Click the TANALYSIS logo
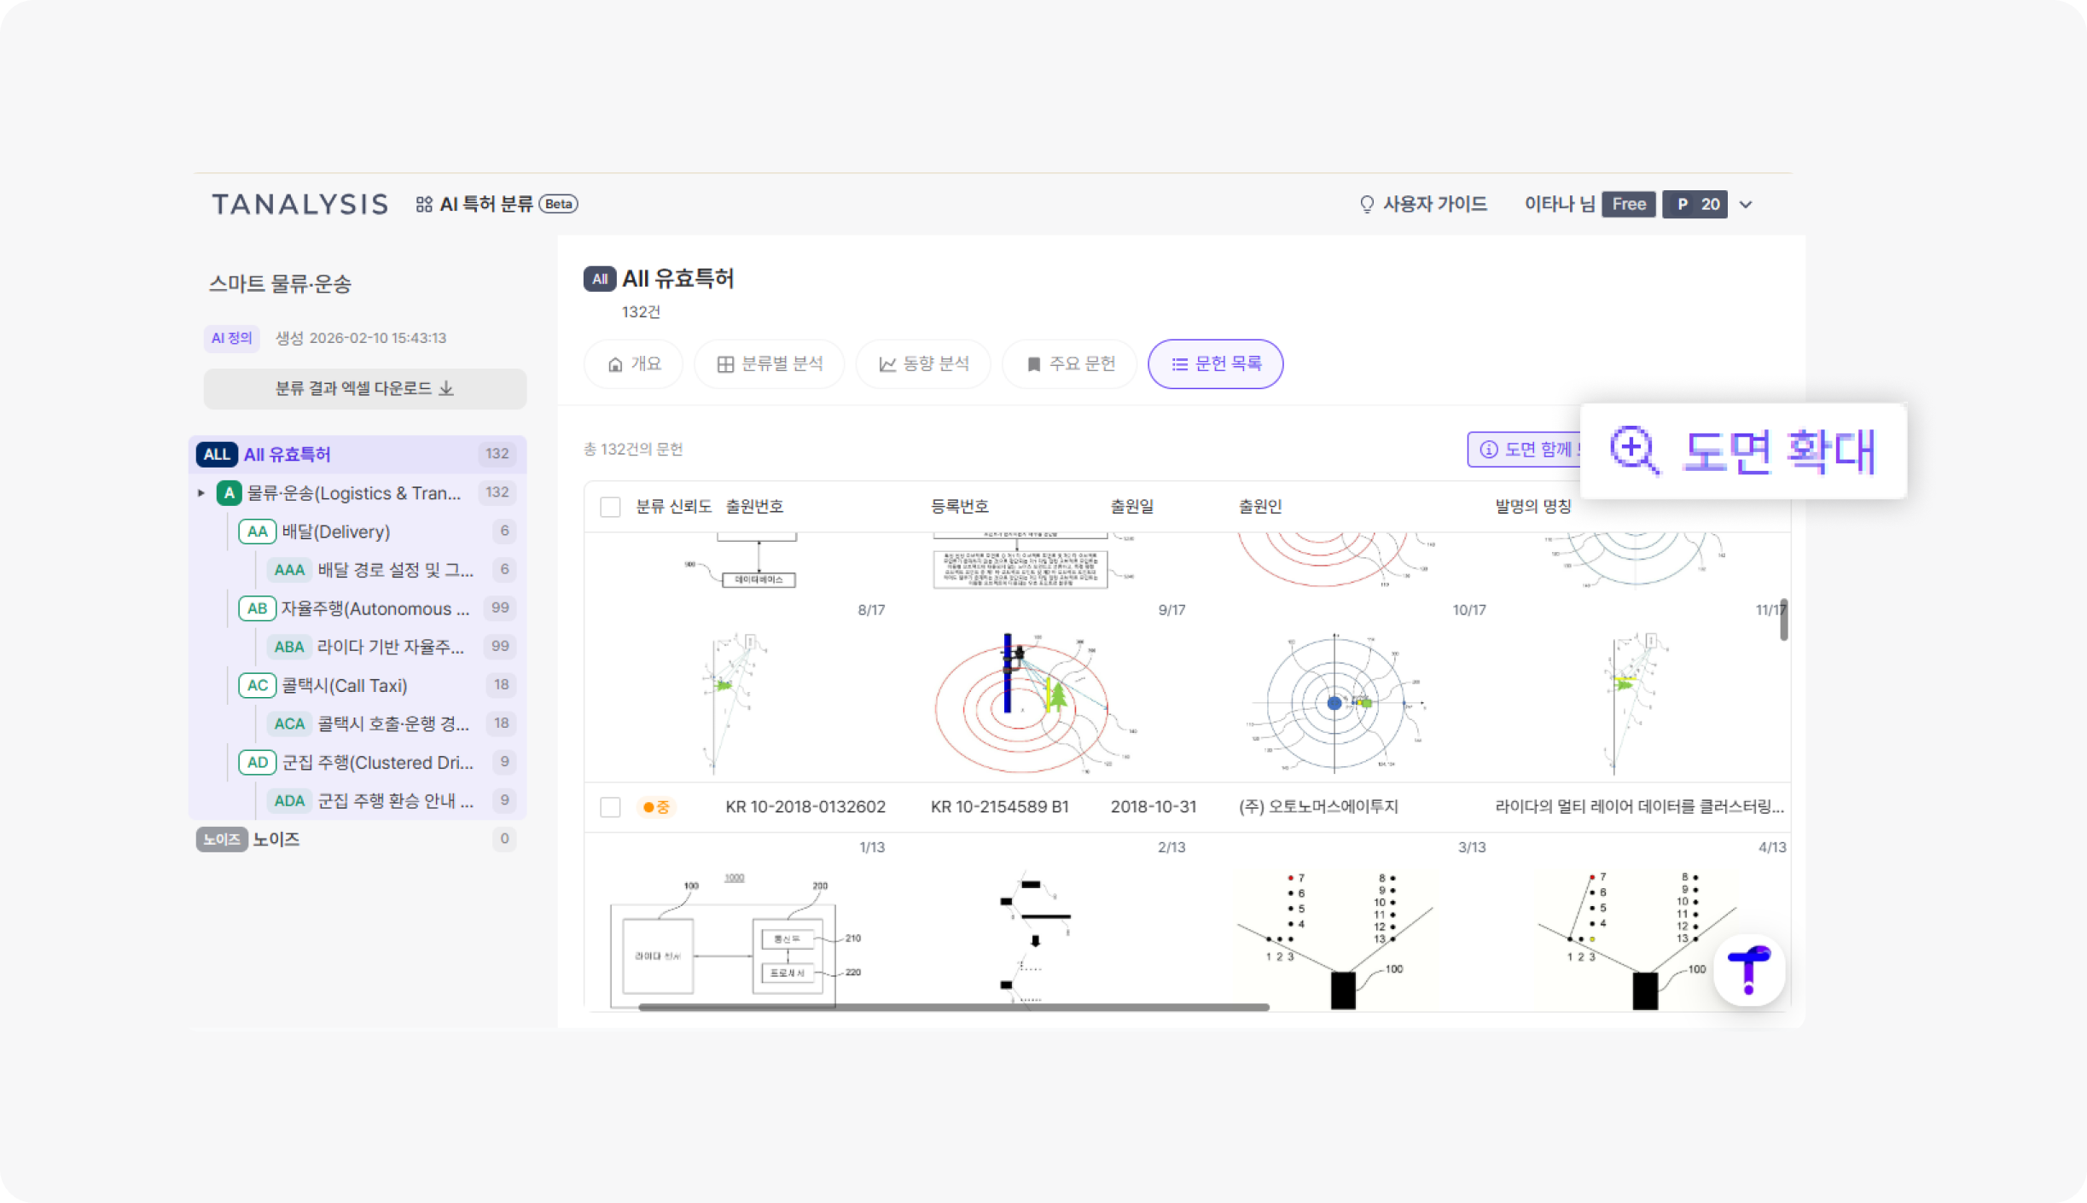2087x1203 pixels. [x=300, y=205]
